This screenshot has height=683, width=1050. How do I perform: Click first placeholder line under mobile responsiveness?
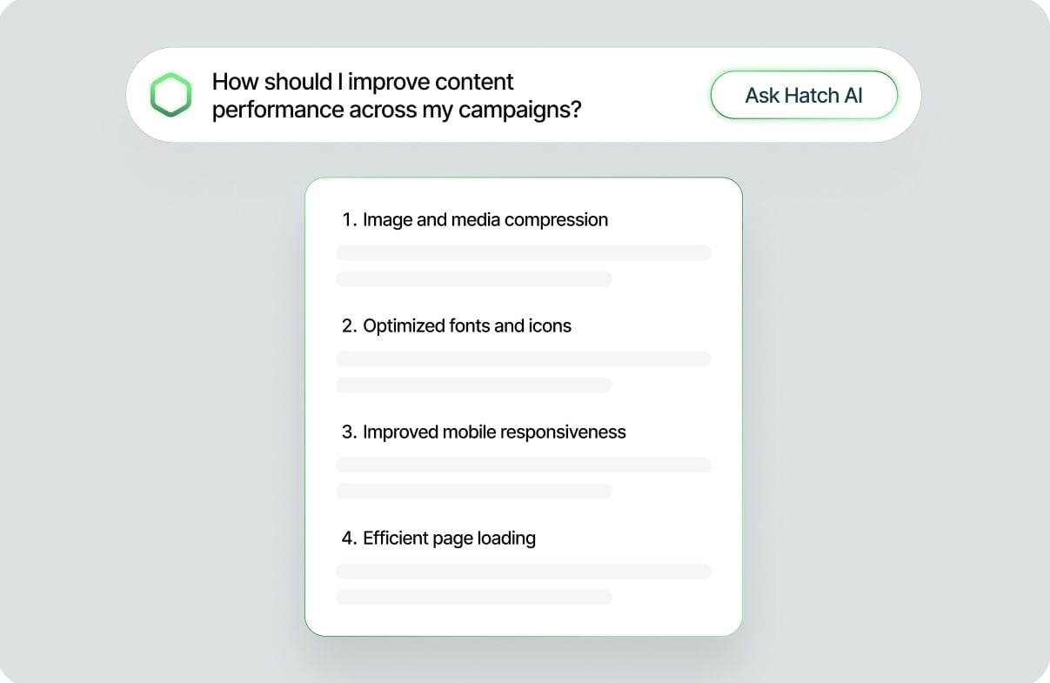[524, 465]
